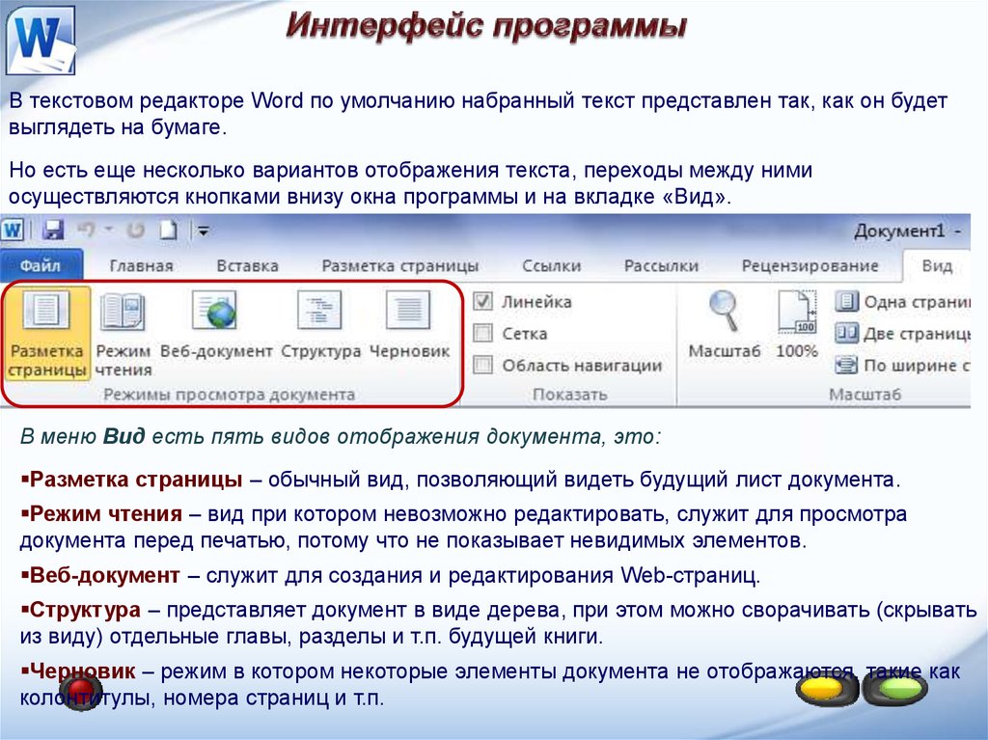Switch to Веб-документ view
Viewport: 988px width, 740px height.
pyautogui.click(x=216, y=325)
